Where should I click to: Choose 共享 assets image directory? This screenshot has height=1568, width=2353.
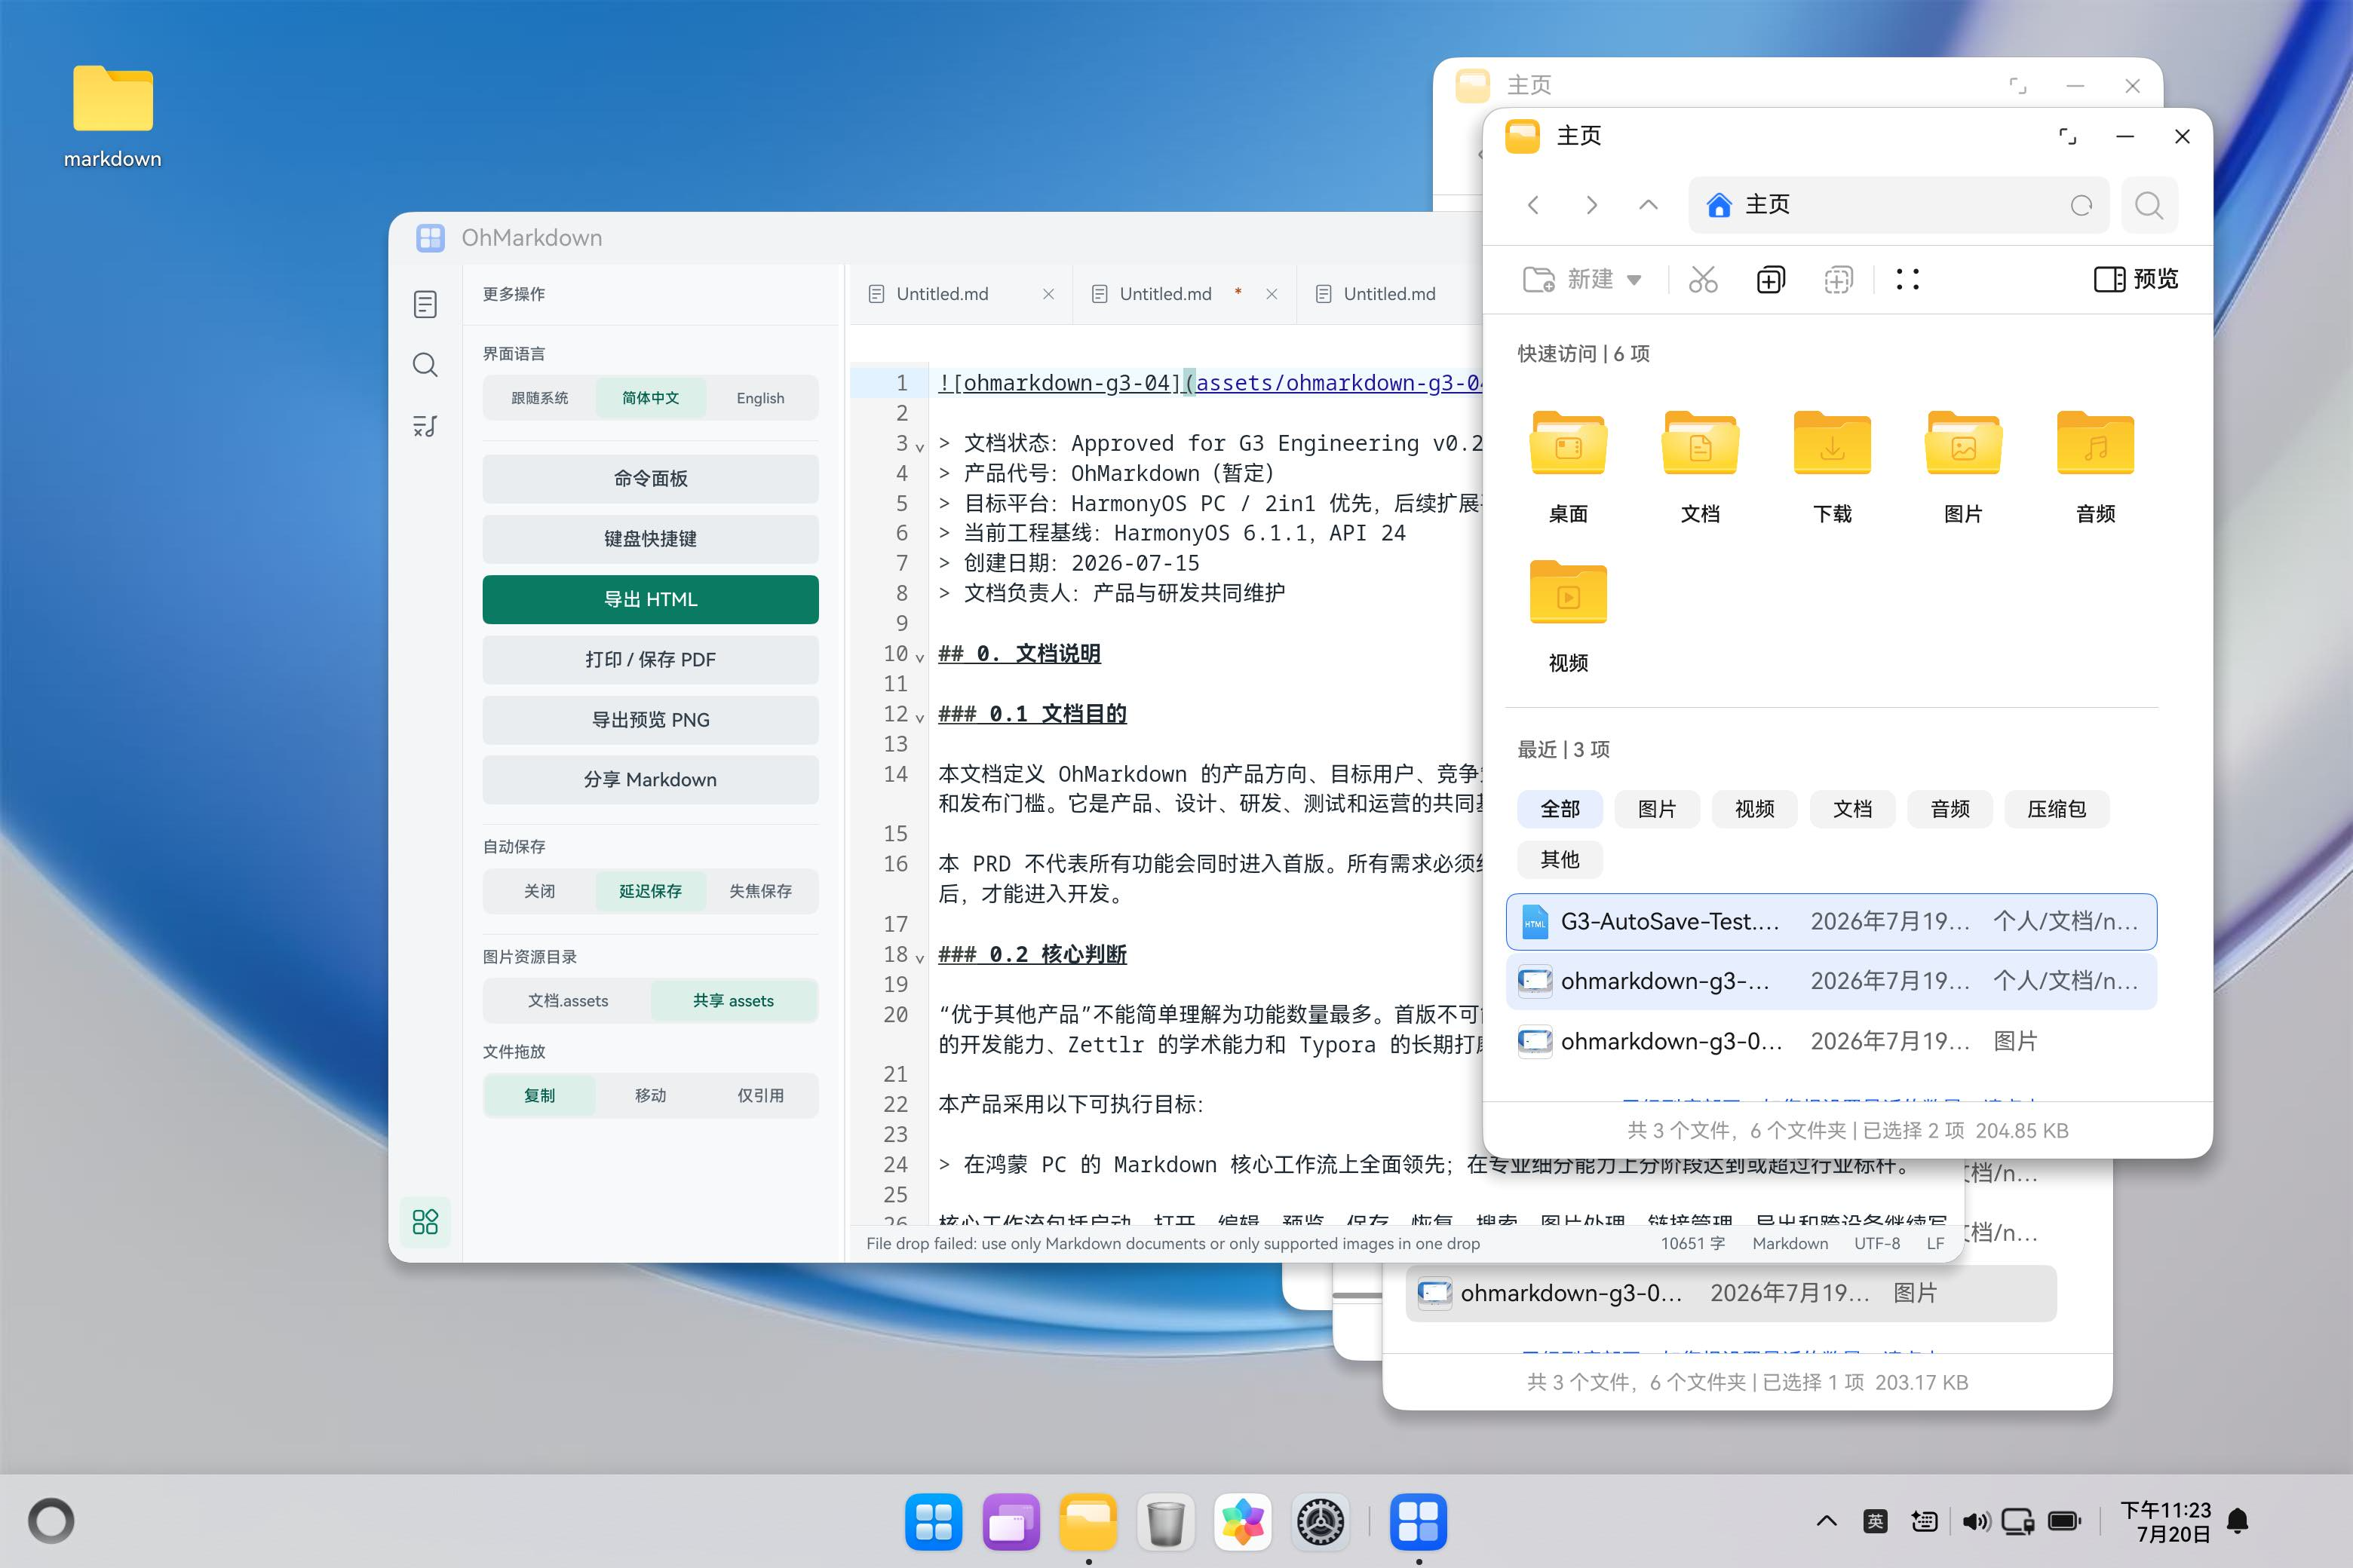coord(733,1001)
